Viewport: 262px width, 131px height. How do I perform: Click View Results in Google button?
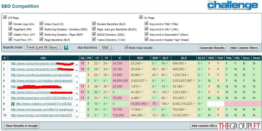click(x=22, y=126)
